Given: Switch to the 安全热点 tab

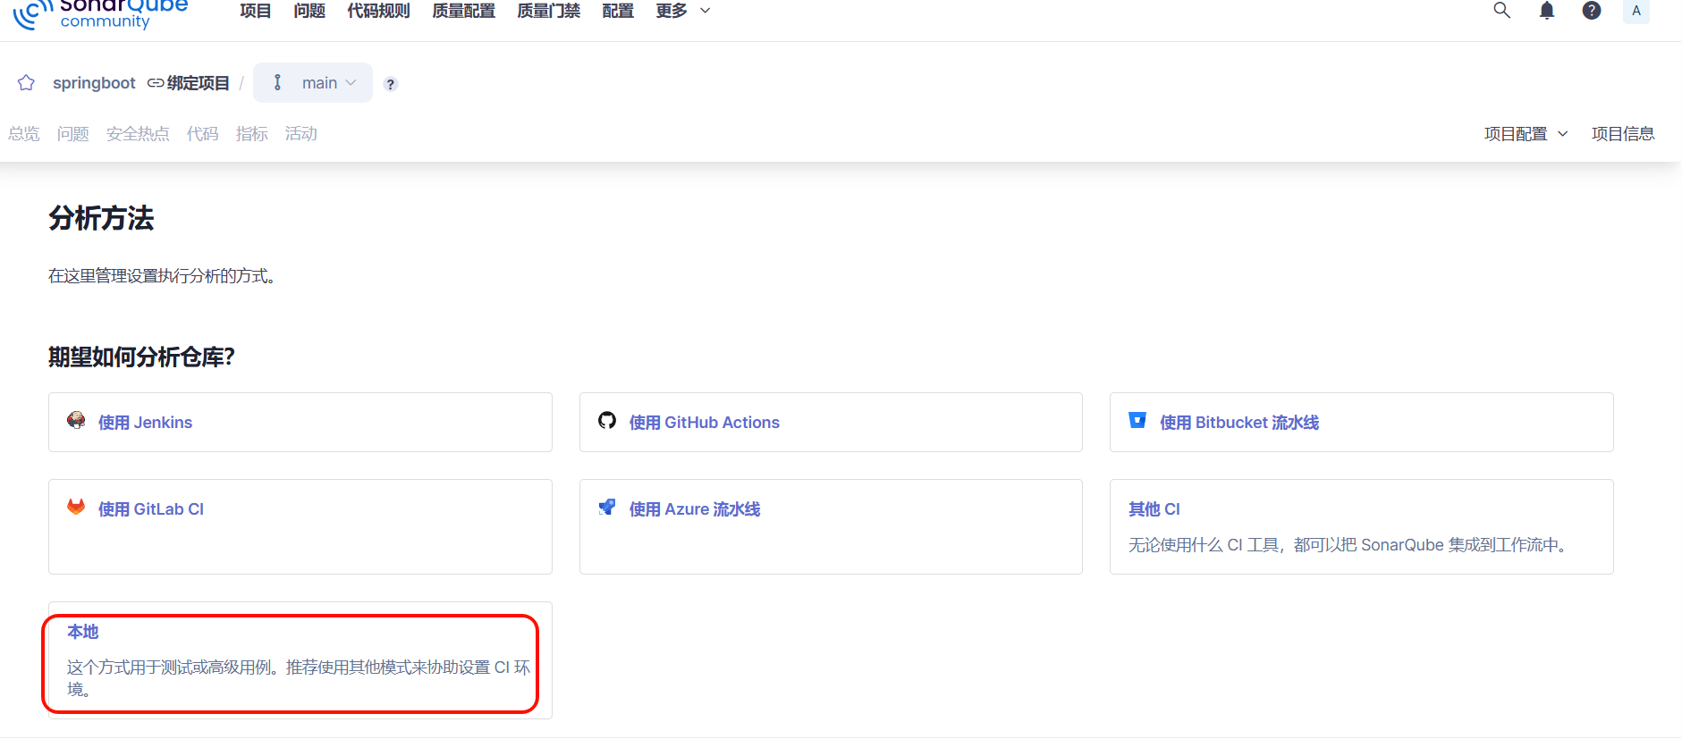Looking at the screenshot, I should pyautogui.click(x=138, y=134).
